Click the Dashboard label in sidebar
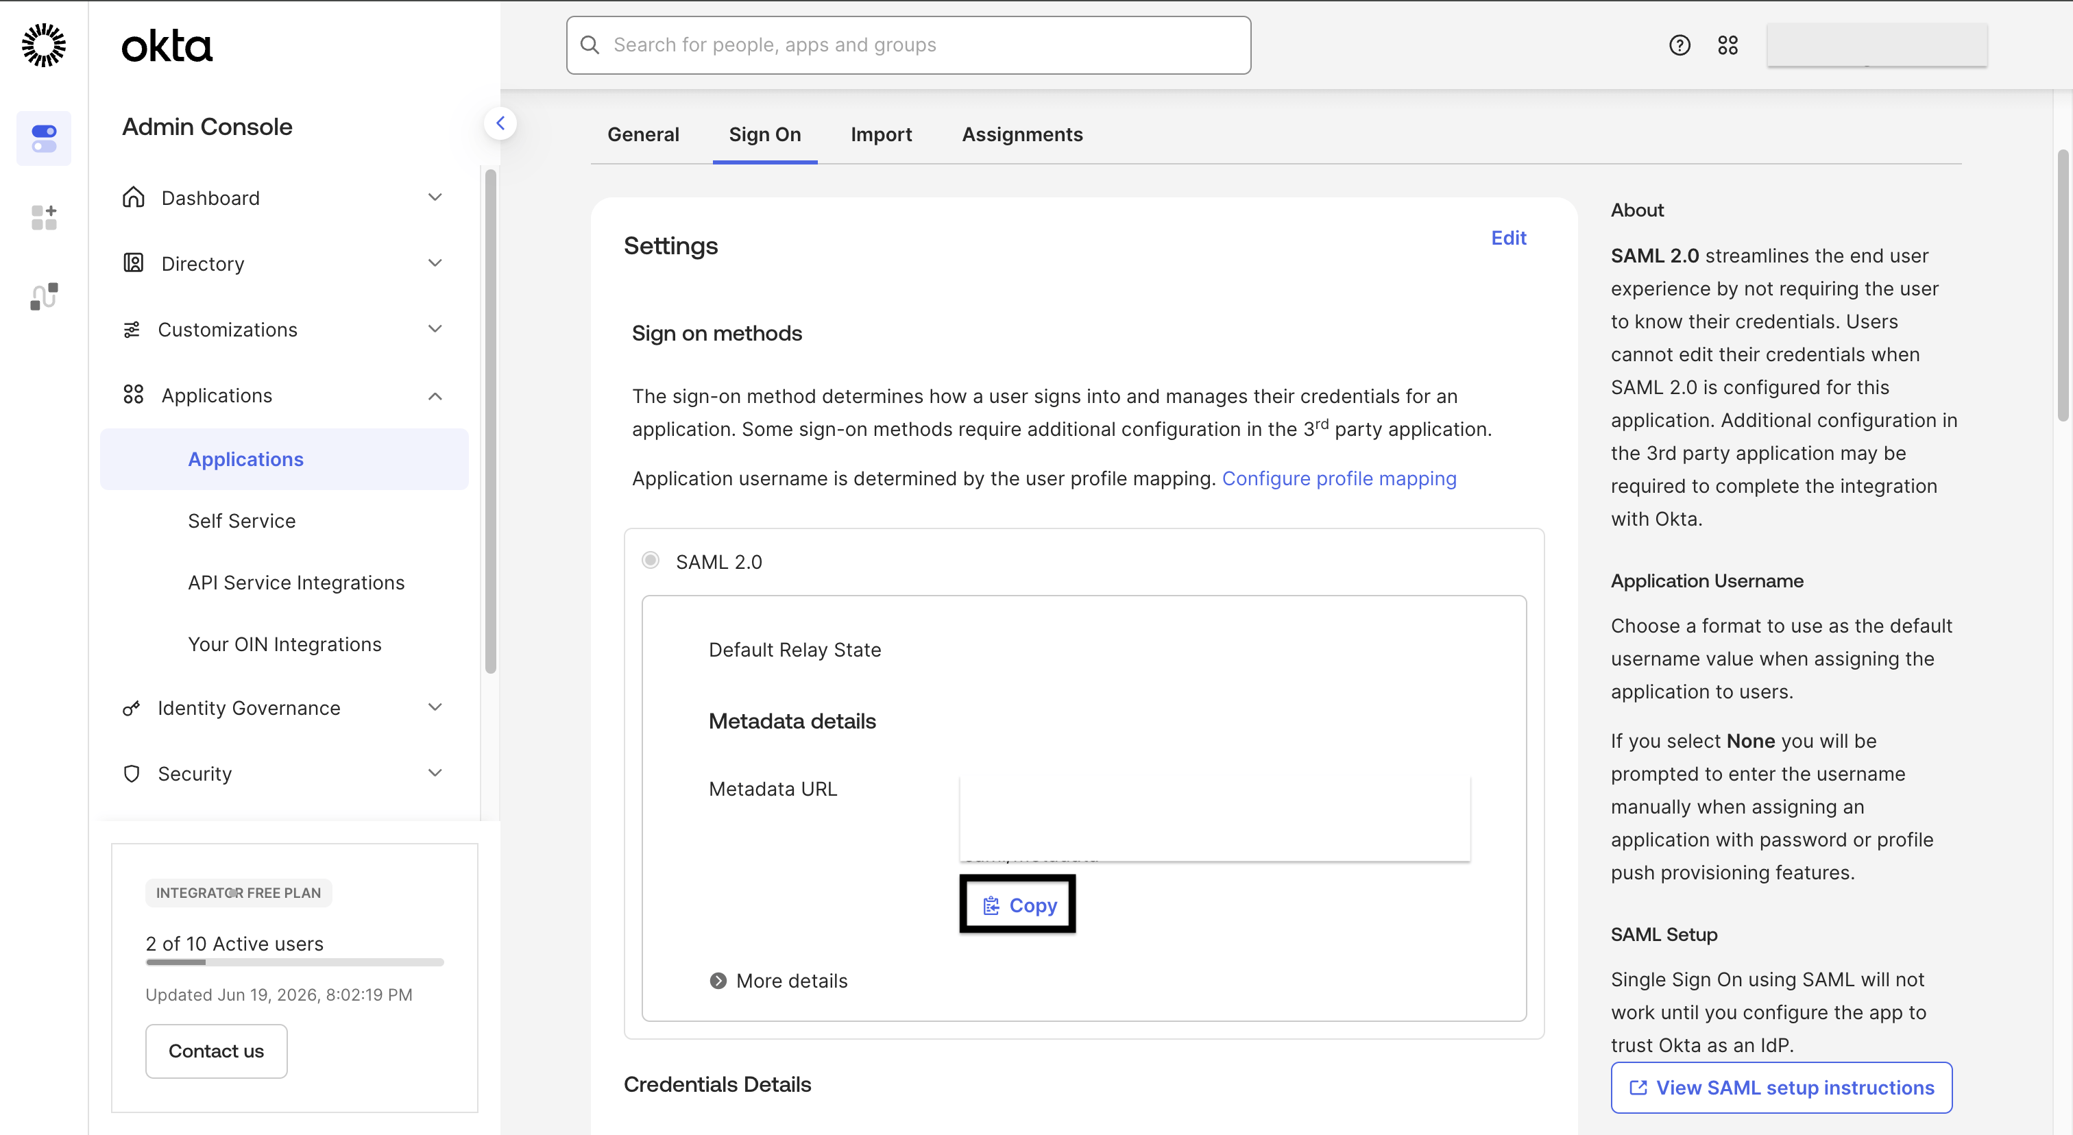This screenshot has height=1135, width=2073. pos(210,197)
